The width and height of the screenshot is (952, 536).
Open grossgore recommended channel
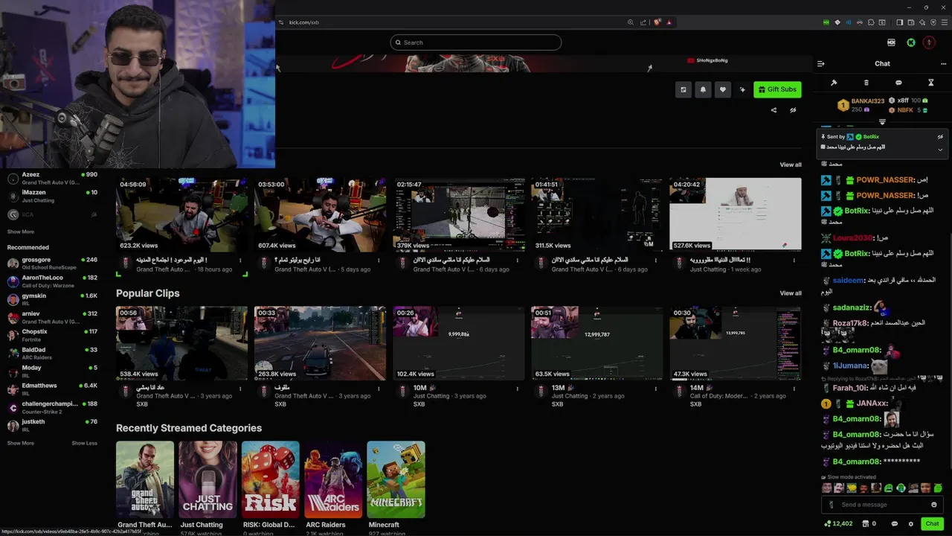52,264
